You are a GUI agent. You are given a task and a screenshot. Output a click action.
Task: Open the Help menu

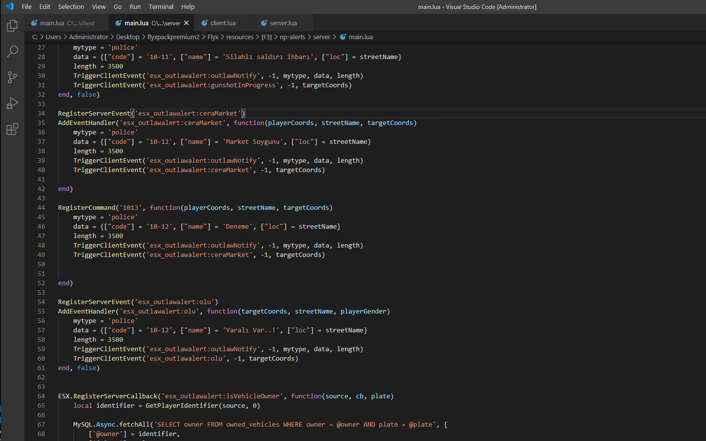tap(188, 6)
